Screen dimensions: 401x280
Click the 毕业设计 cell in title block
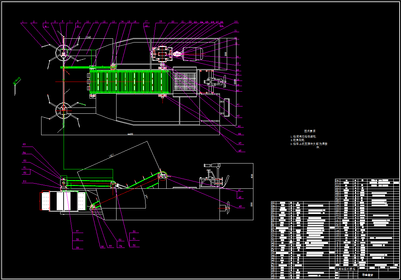click(x=367, y=275)
